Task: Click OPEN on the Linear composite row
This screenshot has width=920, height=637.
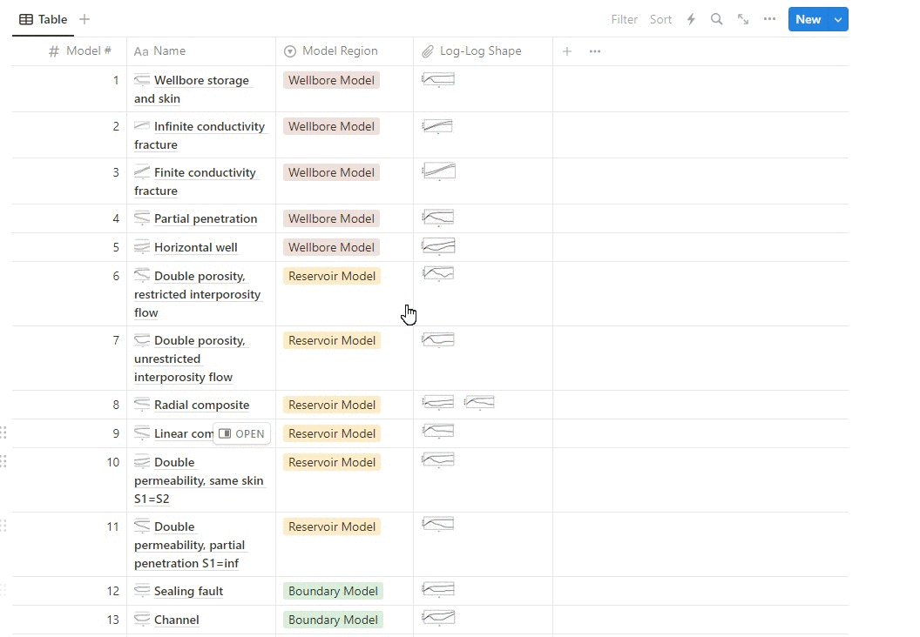Action: point(241,433)
